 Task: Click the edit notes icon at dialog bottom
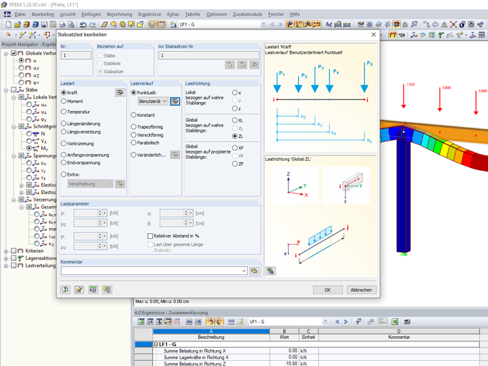click(79, 290)
